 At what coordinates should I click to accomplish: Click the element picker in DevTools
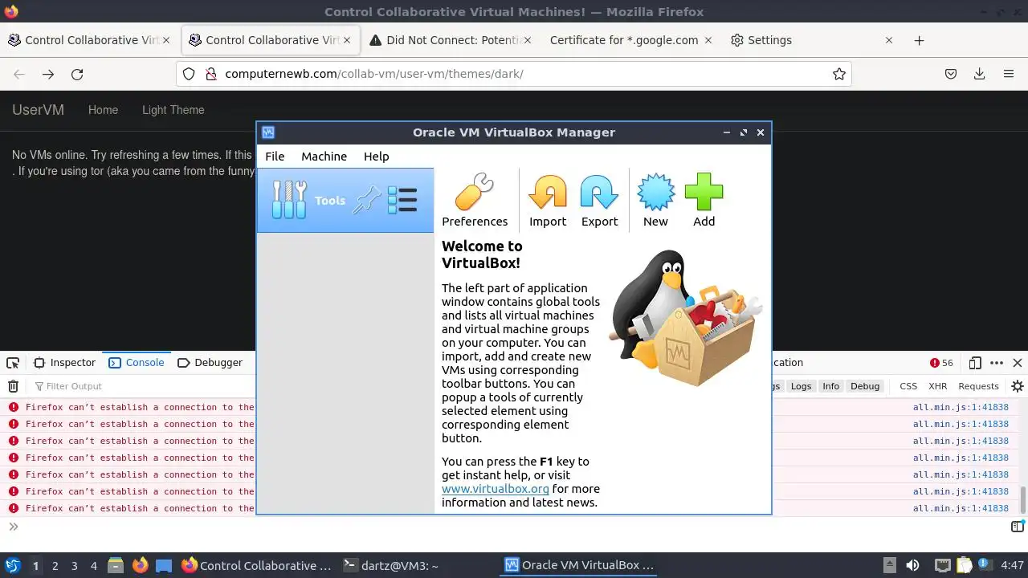pyautogui.click(x=13, y=363)
